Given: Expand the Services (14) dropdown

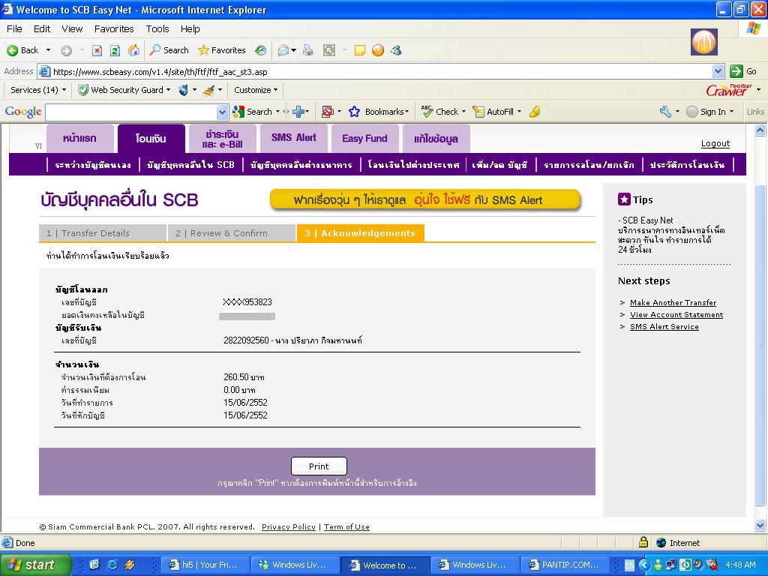Looking at the screenshot, I should (63, 90).
